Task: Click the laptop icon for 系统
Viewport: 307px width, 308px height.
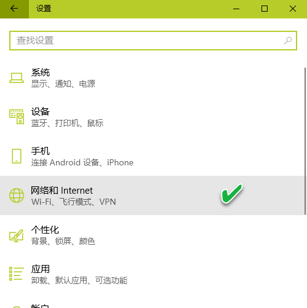Action: pos(17,78)
